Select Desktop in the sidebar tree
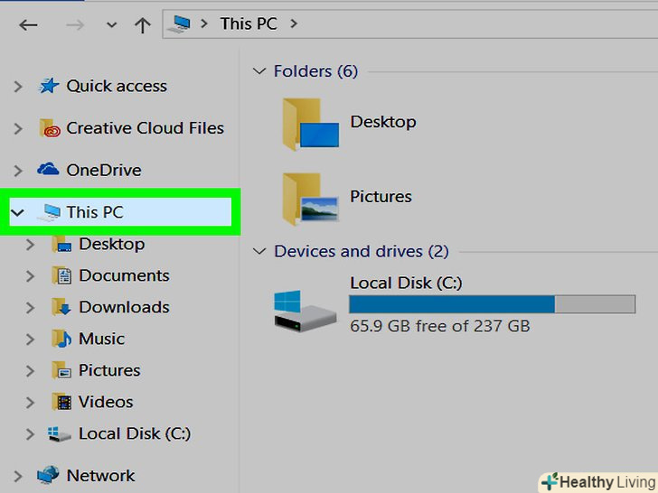The width and height of the screenshot is (658, 493). (x=112, y=244)
